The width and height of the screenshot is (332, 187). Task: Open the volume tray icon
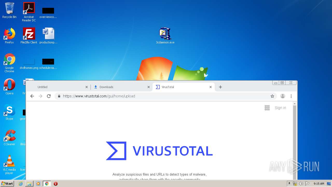(301, 184)
